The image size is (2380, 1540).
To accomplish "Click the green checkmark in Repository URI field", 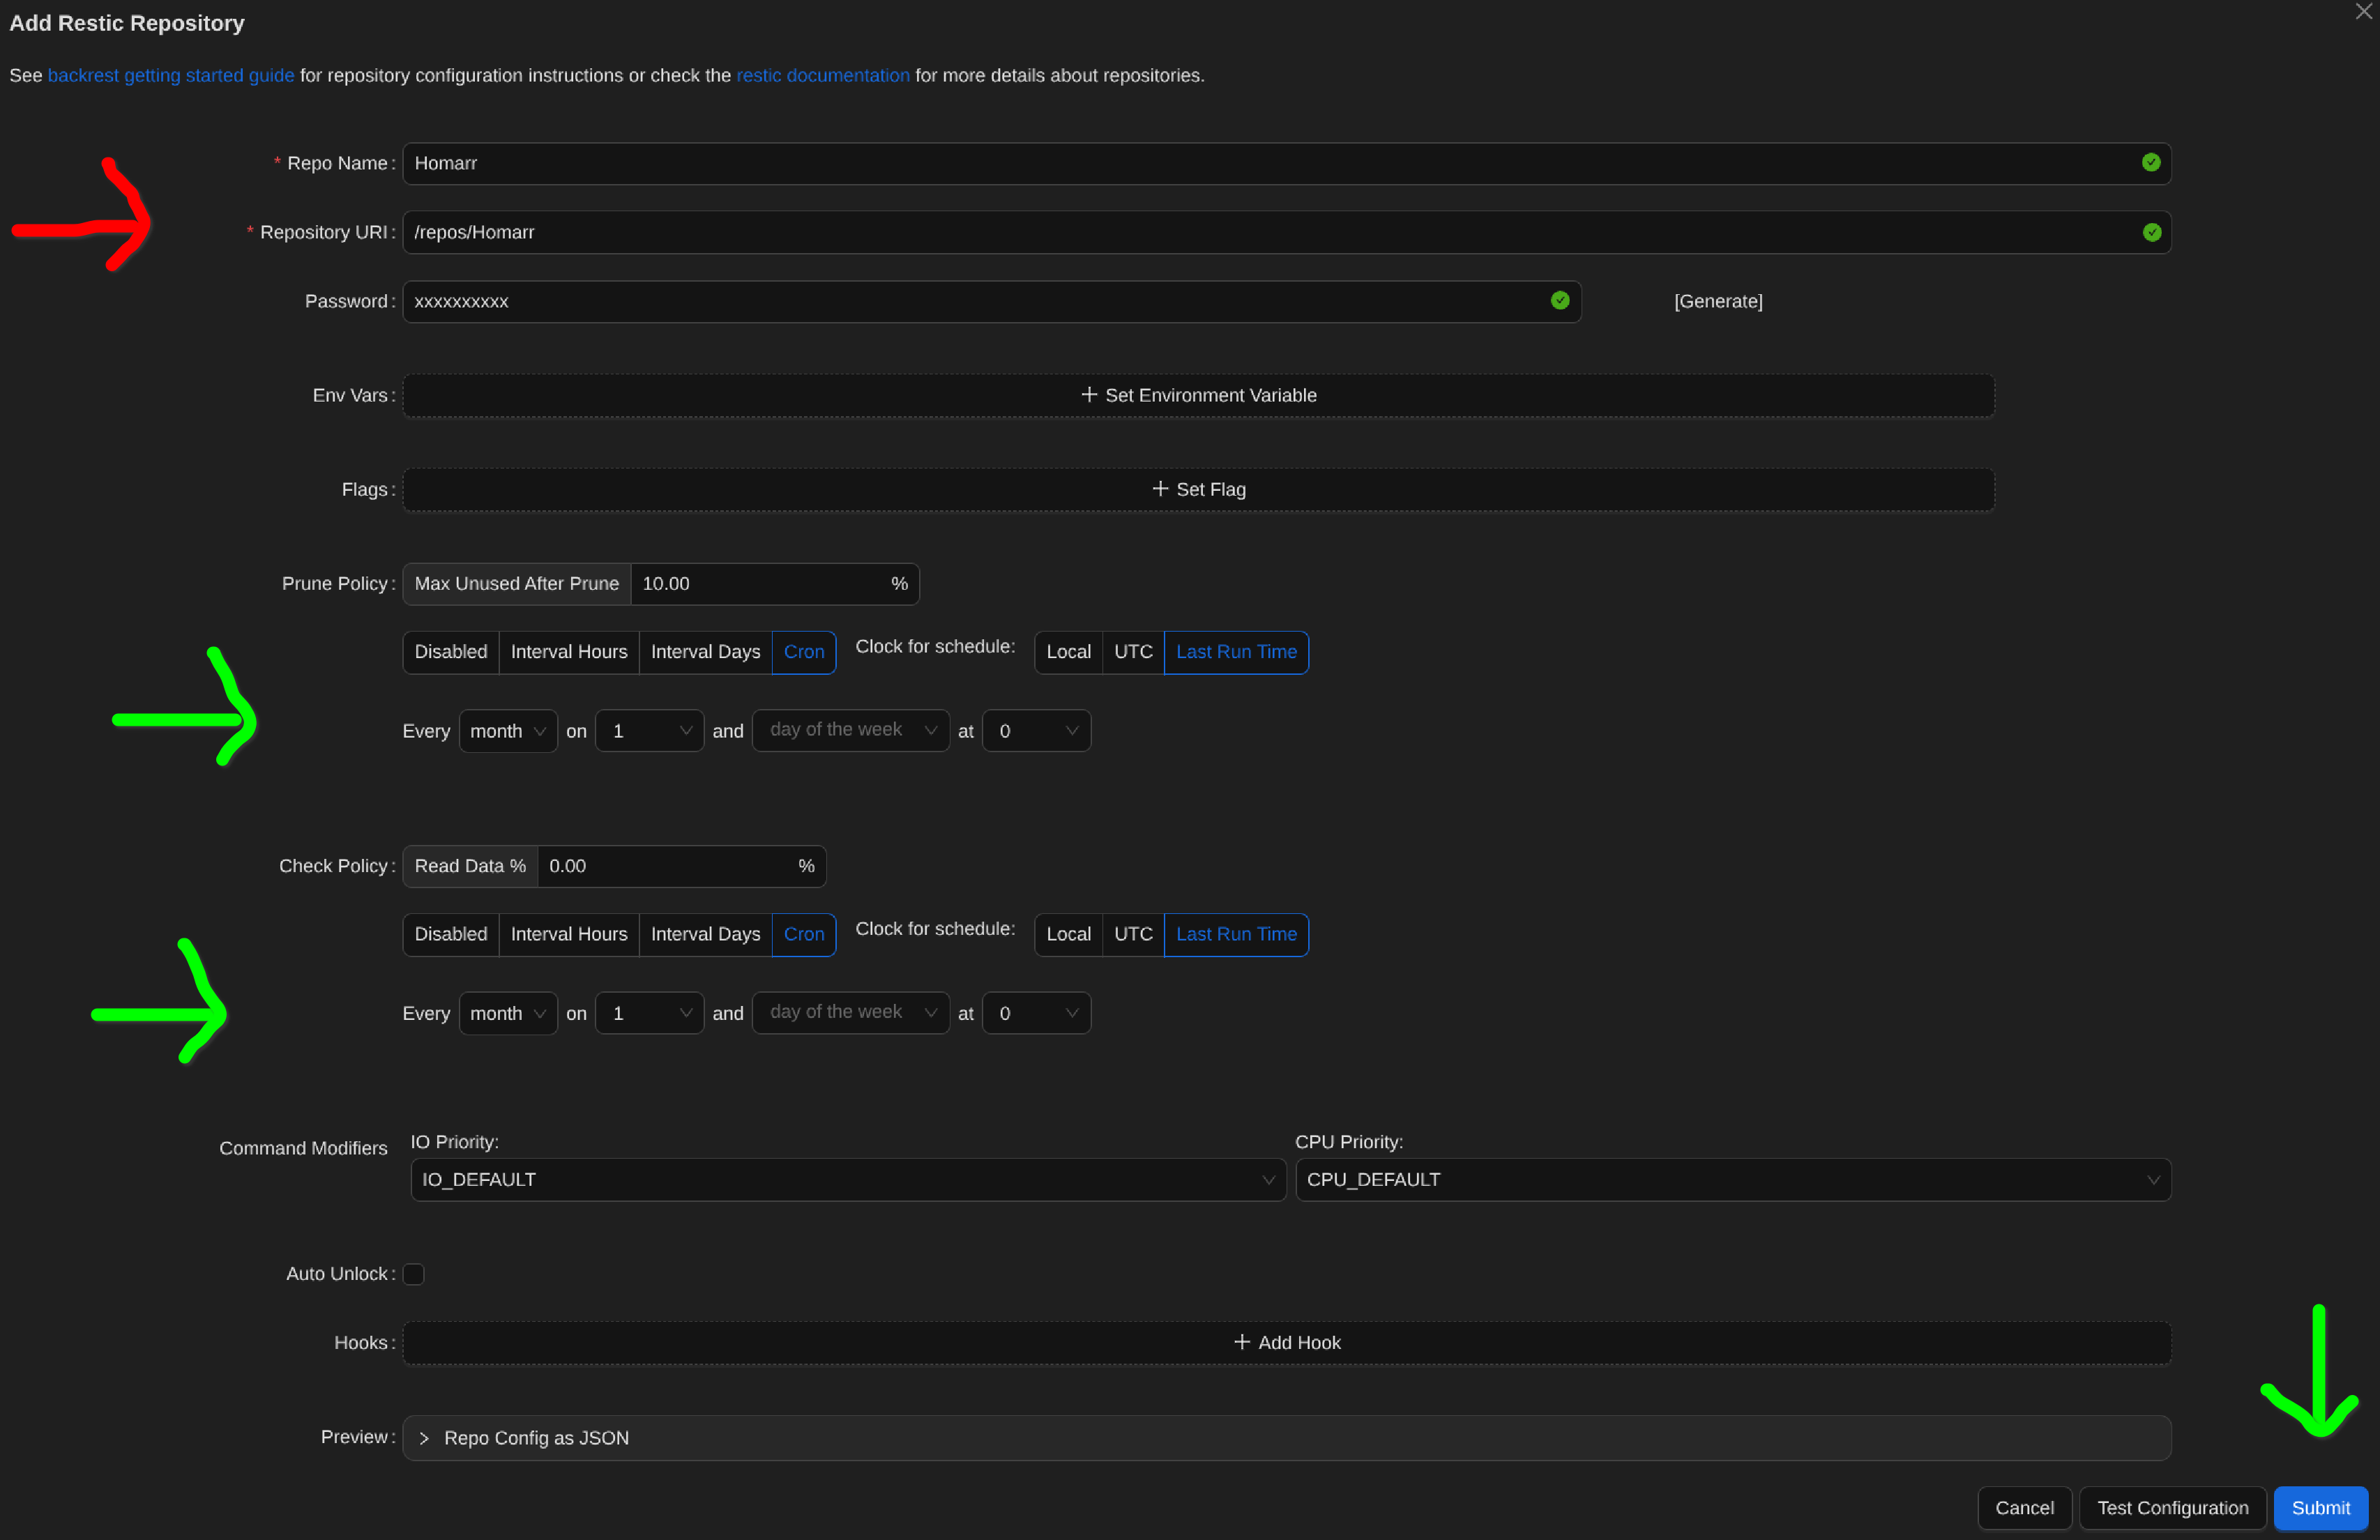I will (2152, 232).
